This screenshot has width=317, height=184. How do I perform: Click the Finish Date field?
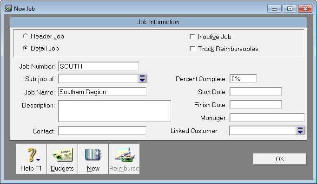[x=256, y=105]
